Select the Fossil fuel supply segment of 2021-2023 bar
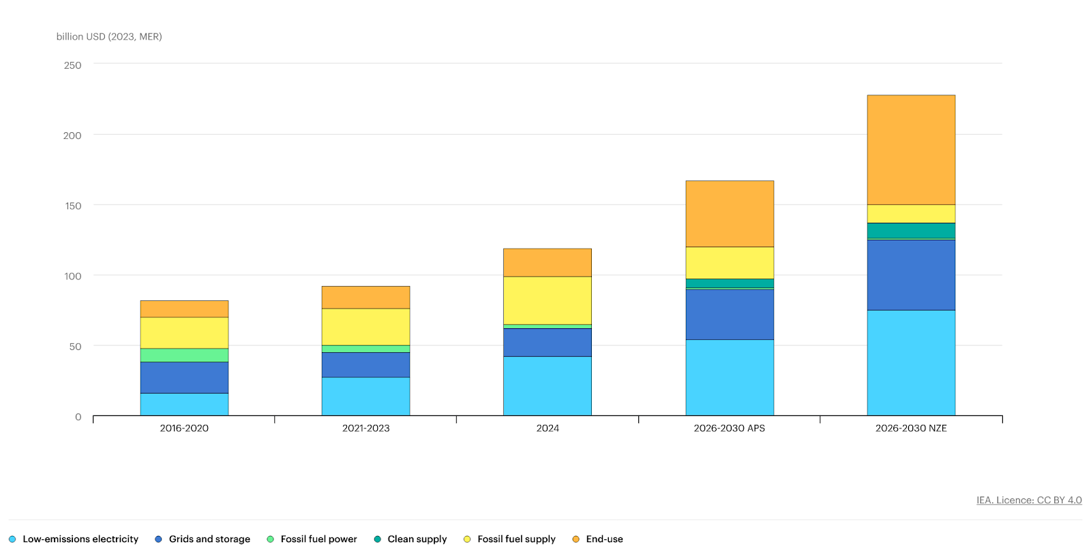Image resolution: width=1091 pixels, height=553 pixels. [366, 328]
